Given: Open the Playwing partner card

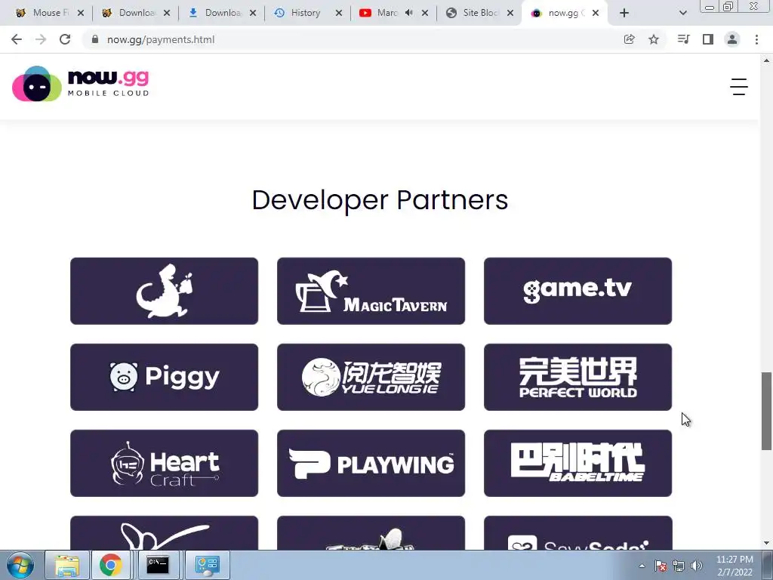Looking at the screenshot, I should pyautogui.click(x=371, y=463).
